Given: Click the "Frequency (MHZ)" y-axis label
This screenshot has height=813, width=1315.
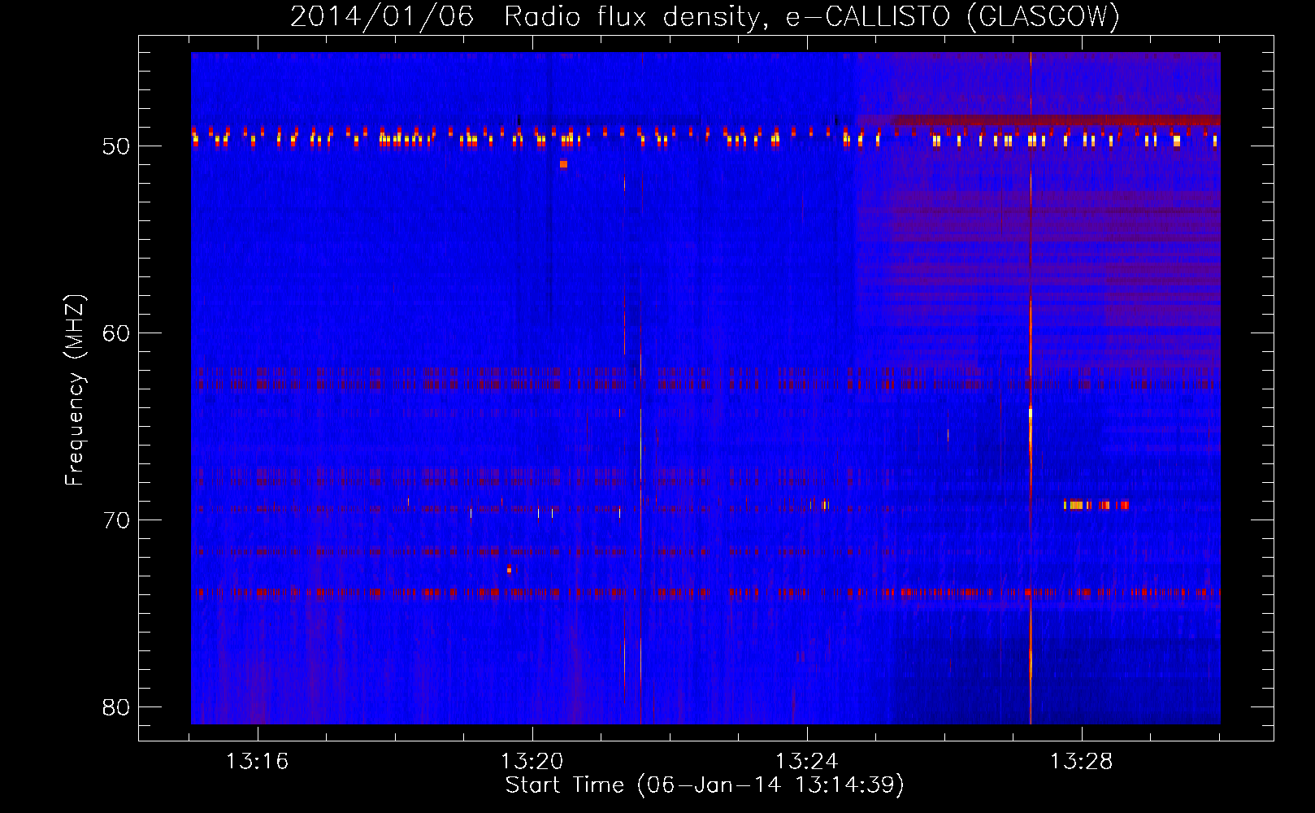Looking at the screenshot, I should click(x=75, y=390).
